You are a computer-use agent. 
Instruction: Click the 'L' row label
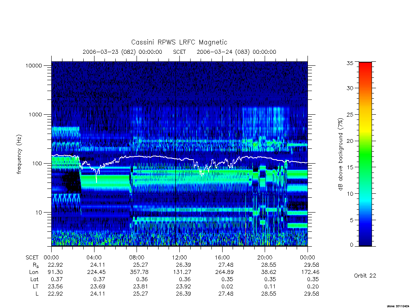coord(37,294)
